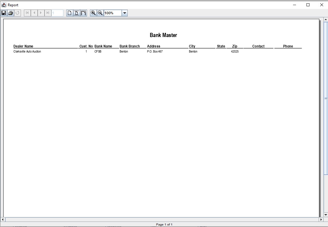Go to the previous page

[34, 13]
